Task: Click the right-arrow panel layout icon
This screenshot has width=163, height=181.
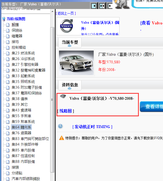Action: point(94,6)
